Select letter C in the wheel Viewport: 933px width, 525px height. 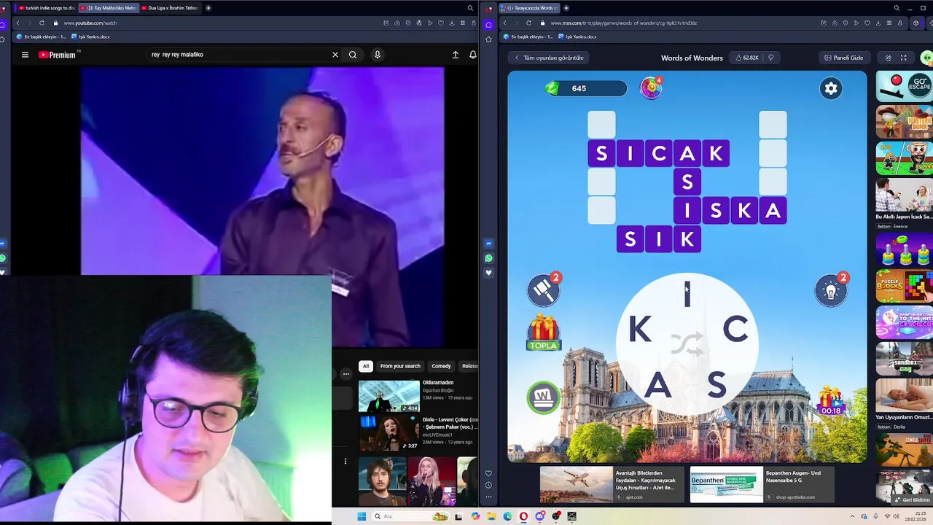tap(735, 330)
